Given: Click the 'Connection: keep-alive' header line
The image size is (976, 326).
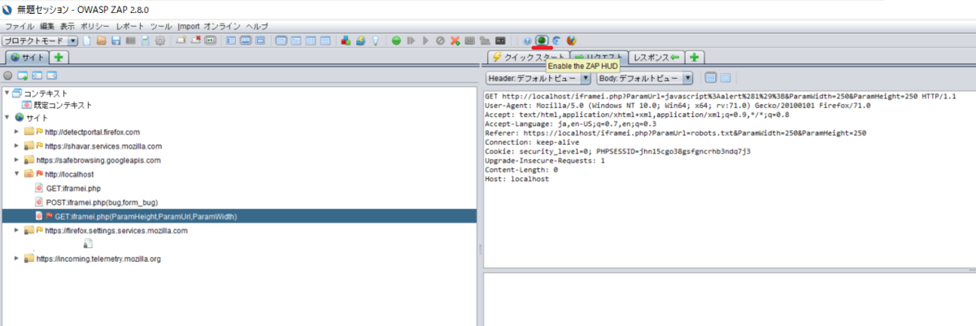Looking at the screenshot, I should coord(532,141).
